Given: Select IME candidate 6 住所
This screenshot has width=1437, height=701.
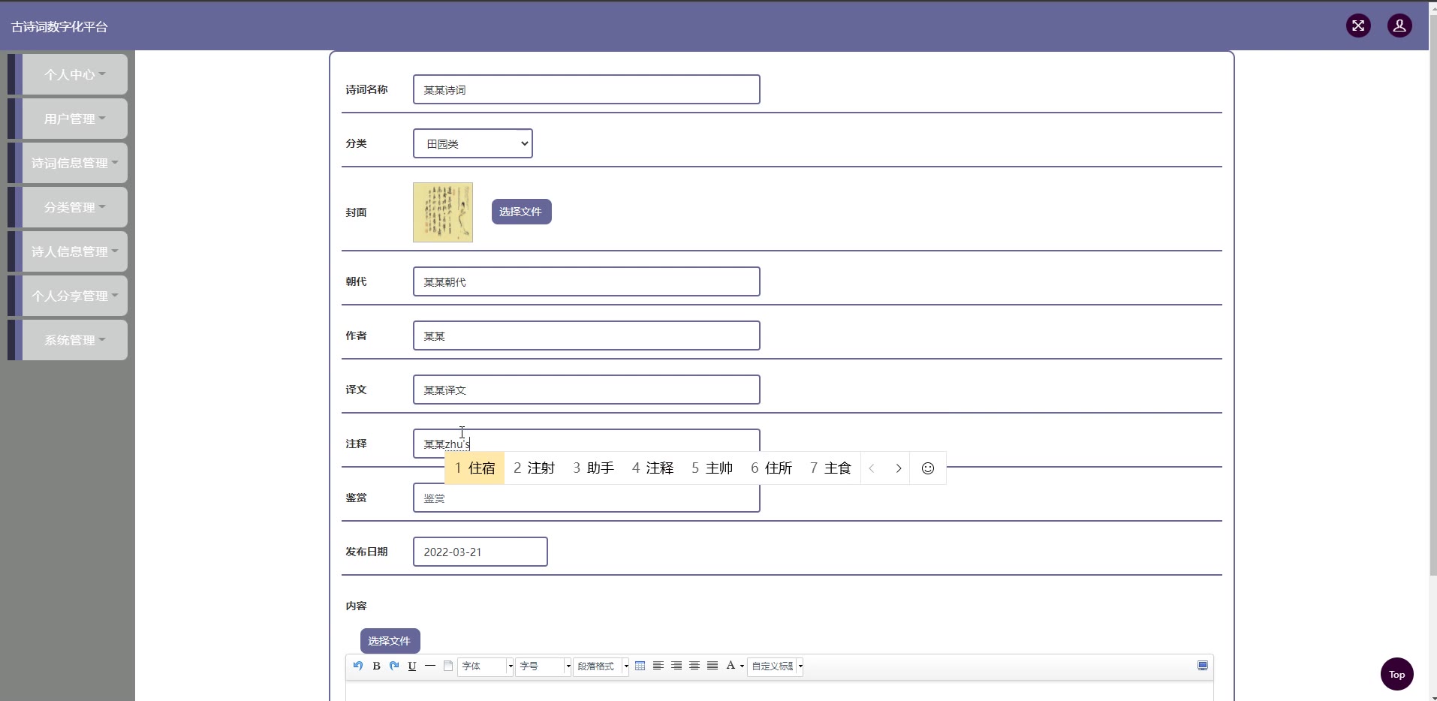Looking at the screenshot, I should [771, 468].
